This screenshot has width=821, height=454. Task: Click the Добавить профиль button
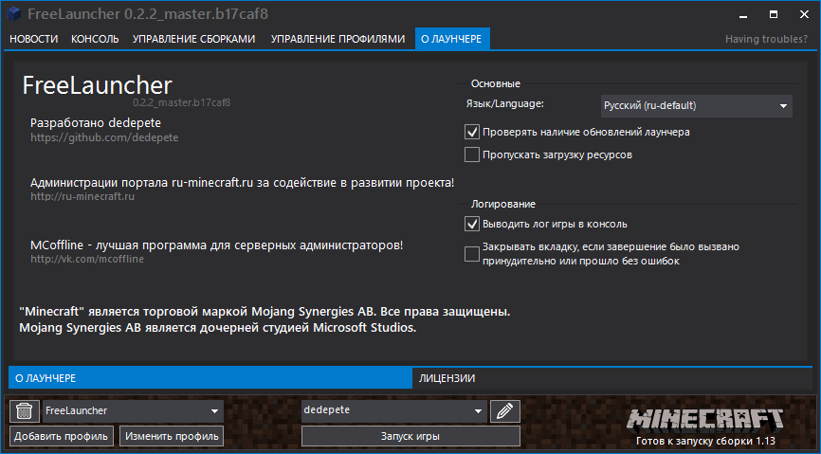(62, 436)
